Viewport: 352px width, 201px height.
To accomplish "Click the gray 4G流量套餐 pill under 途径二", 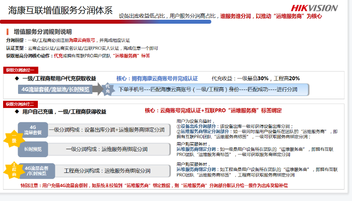I will pyautogui.click(x=33, y=130).
